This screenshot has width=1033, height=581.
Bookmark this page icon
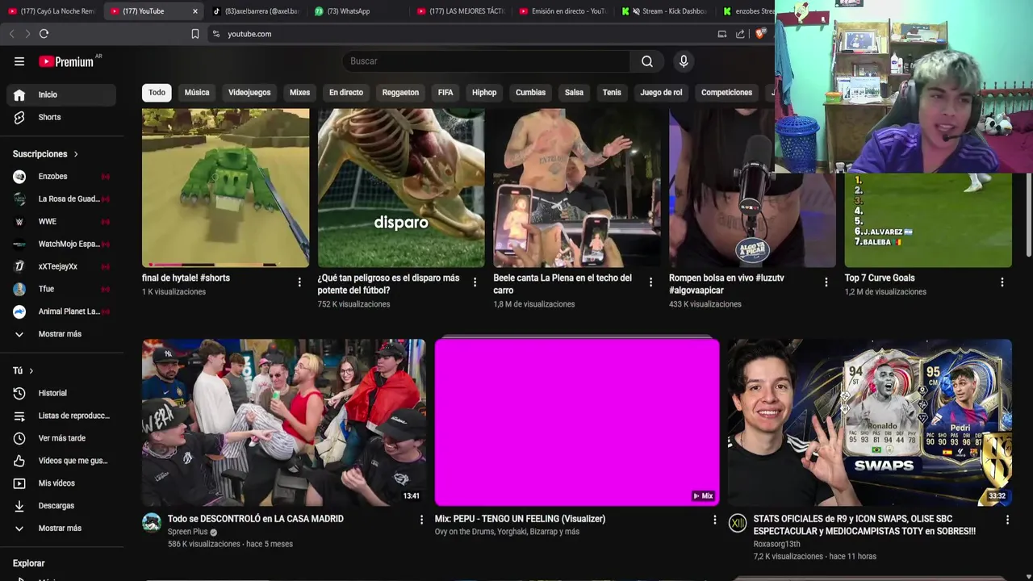pyautogui.click(x=194, y=34)
